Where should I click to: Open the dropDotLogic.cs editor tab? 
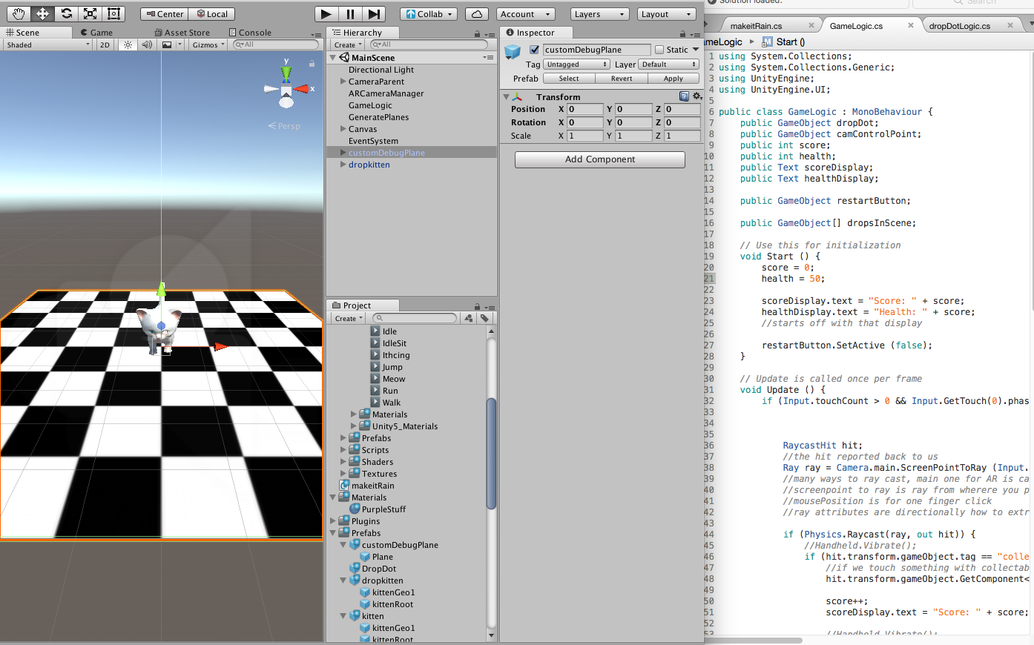click(x=960, y=26)
